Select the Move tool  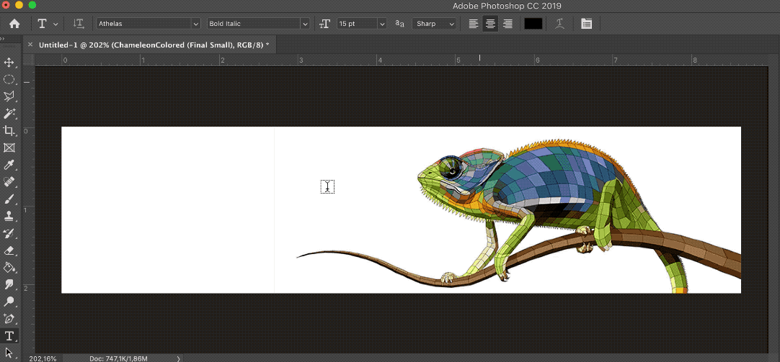9,63
